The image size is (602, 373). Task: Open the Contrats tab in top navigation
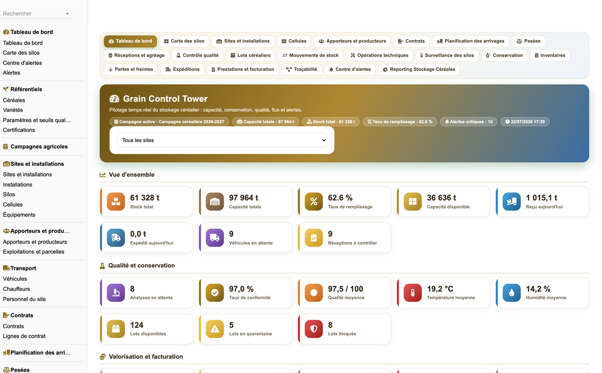click(411, 41)
